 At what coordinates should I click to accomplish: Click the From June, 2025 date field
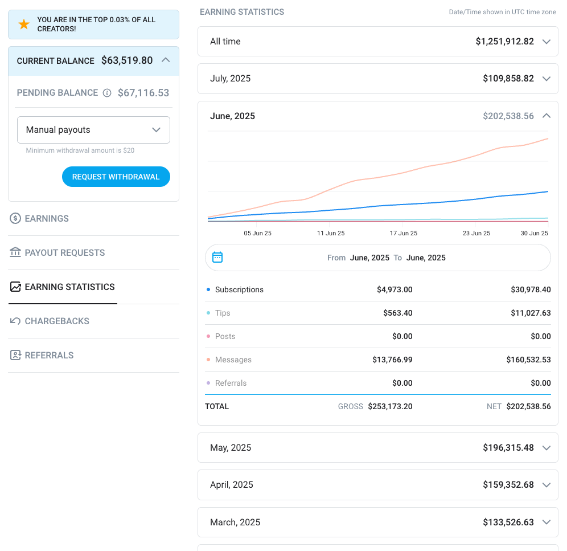tap(369, 258)
